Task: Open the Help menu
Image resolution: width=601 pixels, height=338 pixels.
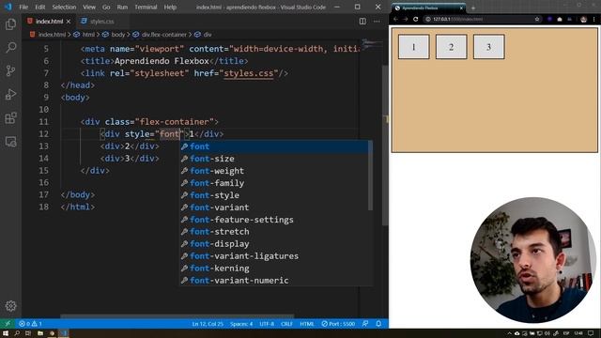Action: coord(170,7)
